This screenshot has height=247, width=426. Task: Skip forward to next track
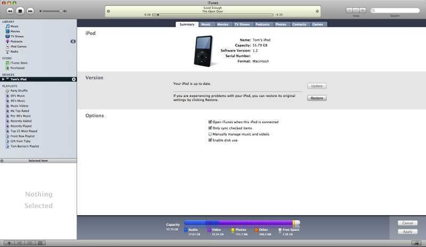(x=30, y=11)
